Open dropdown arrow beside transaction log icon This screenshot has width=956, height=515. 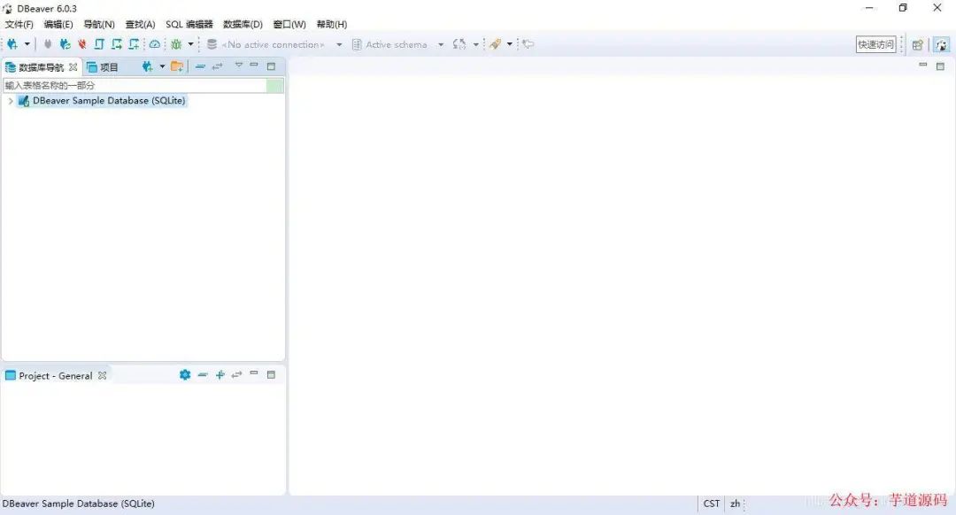[475, 44]
